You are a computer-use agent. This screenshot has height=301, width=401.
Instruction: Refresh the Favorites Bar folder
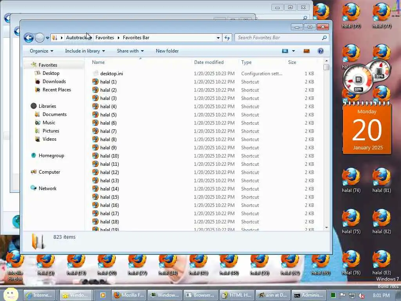click(x=227, y=38)
